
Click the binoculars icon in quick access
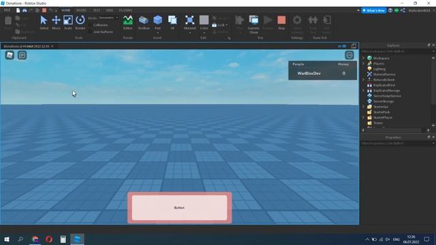coord(25,10)
